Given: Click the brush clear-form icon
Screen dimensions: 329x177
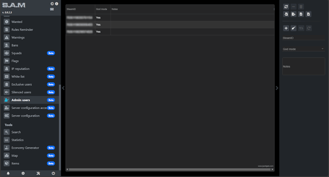Looking at the screenshot, I should pyautogui.click(x=294, y=28).
